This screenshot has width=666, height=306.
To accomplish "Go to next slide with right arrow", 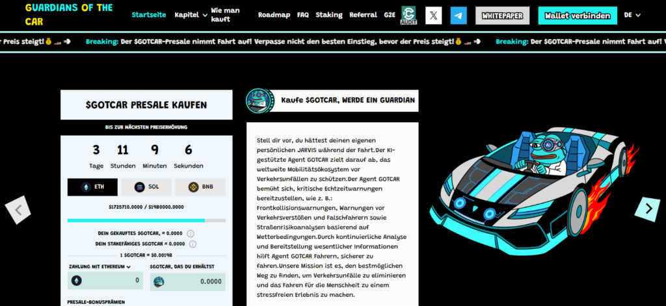I will [648, 209].
